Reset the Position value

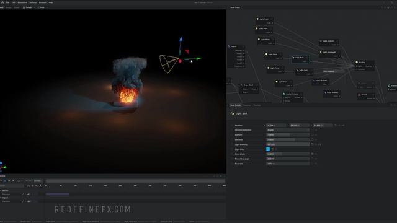point(336,125)
